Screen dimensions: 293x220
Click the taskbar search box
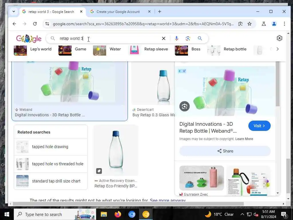point(55,214)
